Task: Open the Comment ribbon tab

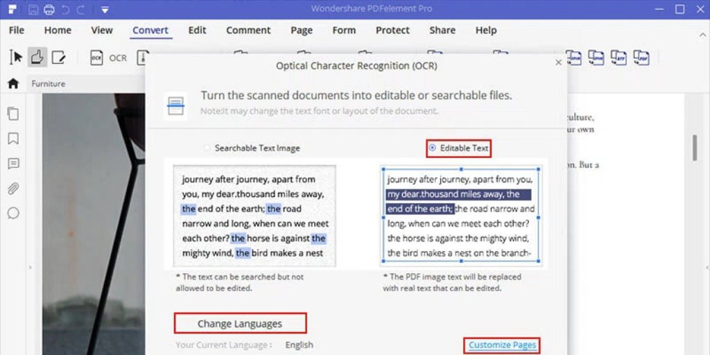Action: 248,31
